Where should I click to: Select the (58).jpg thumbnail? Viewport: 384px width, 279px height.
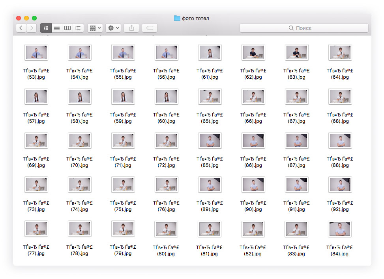(x=80, y=96)
